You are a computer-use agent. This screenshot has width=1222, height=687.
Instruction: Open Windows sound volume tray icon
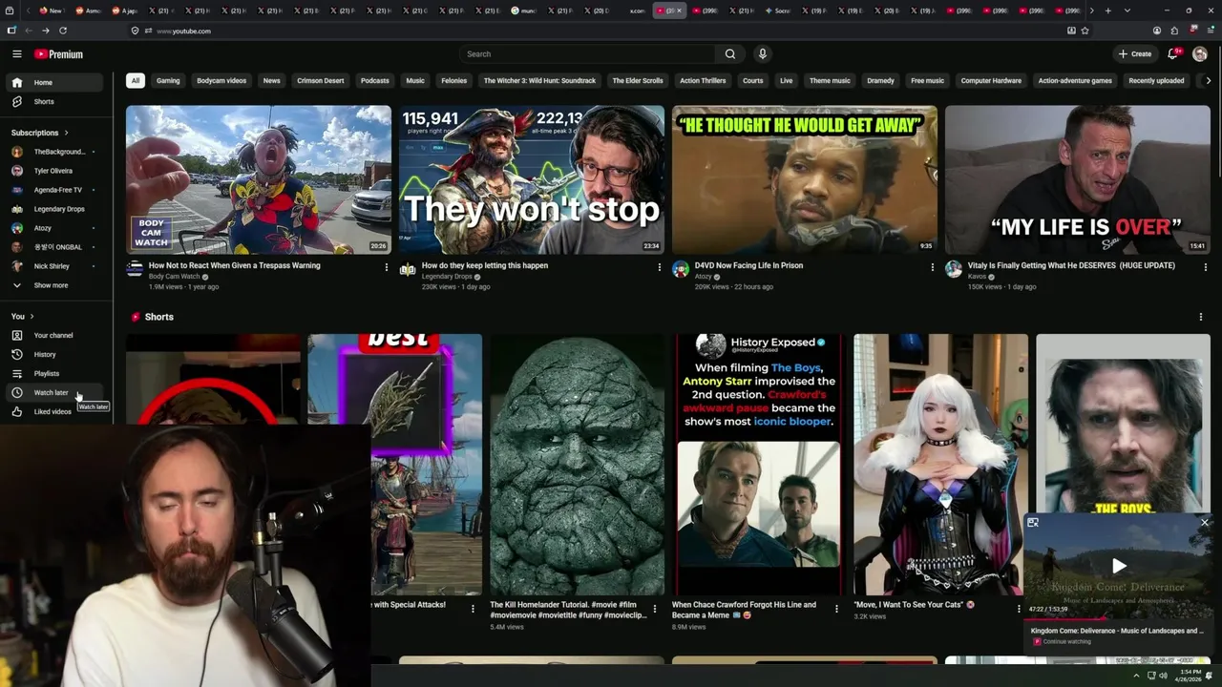1163,676
